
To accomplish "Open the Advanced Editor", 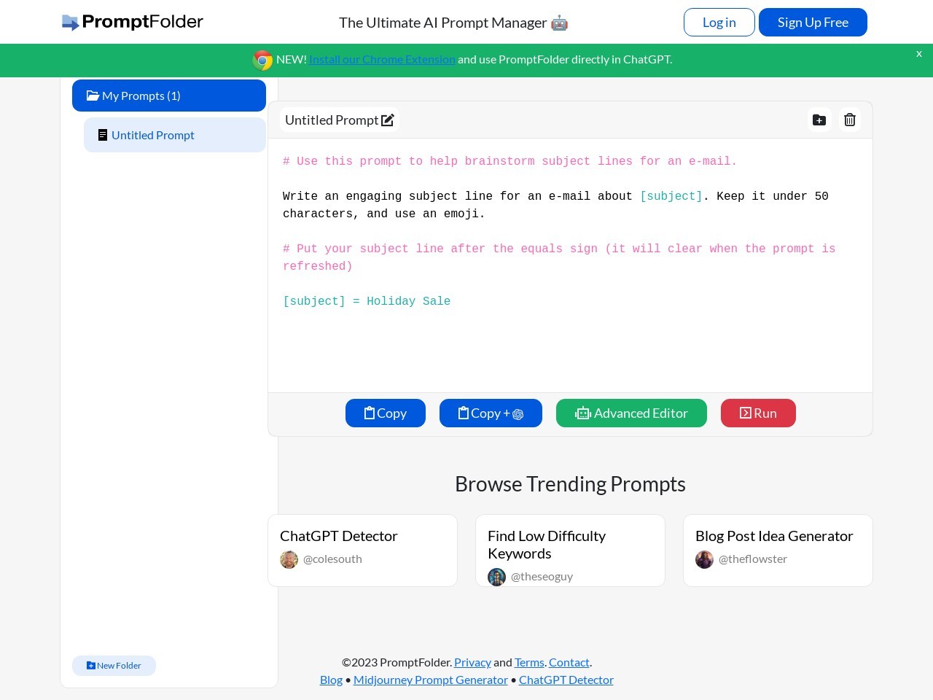I will [x=631, y=413].
